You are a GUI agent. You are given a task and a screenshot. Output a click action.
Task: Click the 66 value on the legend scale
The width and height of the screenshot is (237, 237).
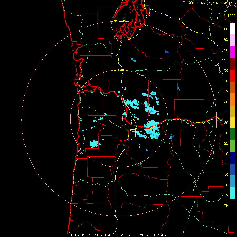226,29
